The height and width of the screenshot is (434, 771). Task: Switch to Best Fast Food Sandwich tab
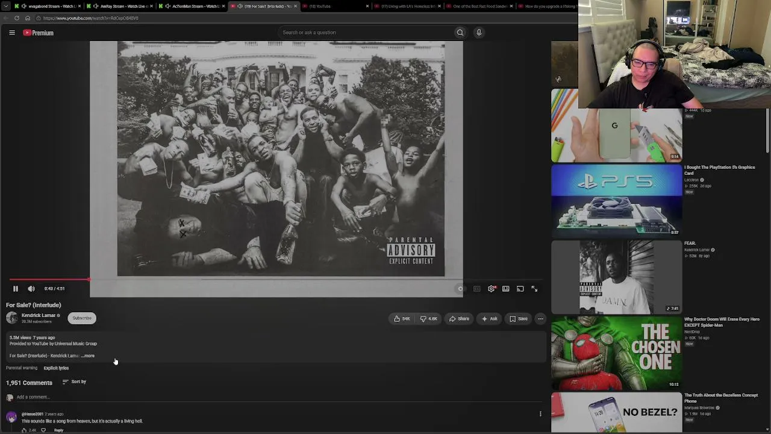pyautogui.click(x=481, y=6)
